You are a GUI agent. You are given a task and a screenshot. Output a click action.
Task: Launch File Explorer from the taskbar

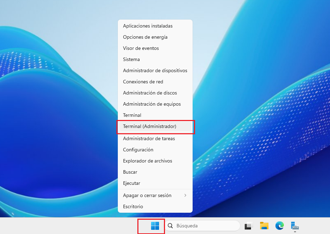tap(264, 226)
